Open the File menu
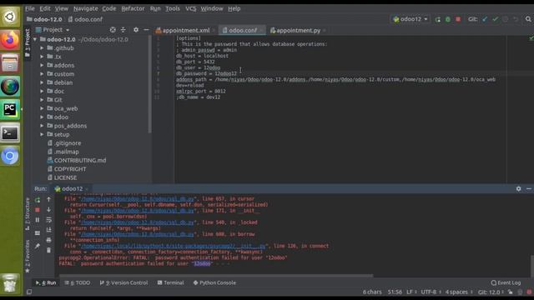Image resolution: width=534 pixels, height=300 pixels. pos(30,8)
